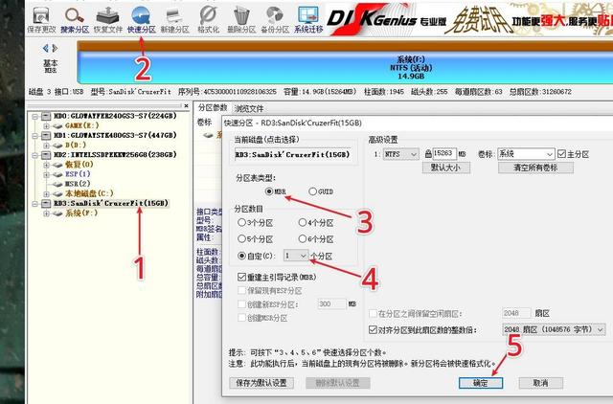This screenshot has height=404, width=613.
Task: Toggle 对齐分区到此扇区数的整数倍 checkbox
Action: [373, 329]
